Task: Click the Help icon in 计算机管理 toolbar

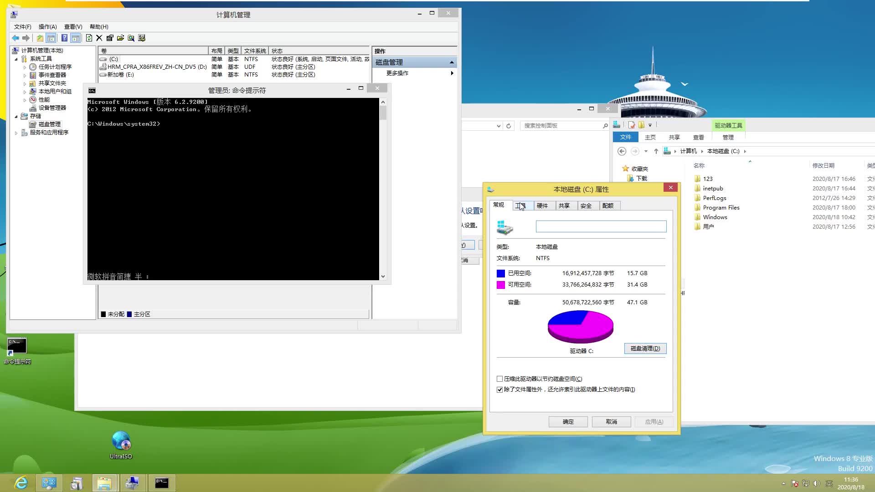Action: click(x=64, y=38)
